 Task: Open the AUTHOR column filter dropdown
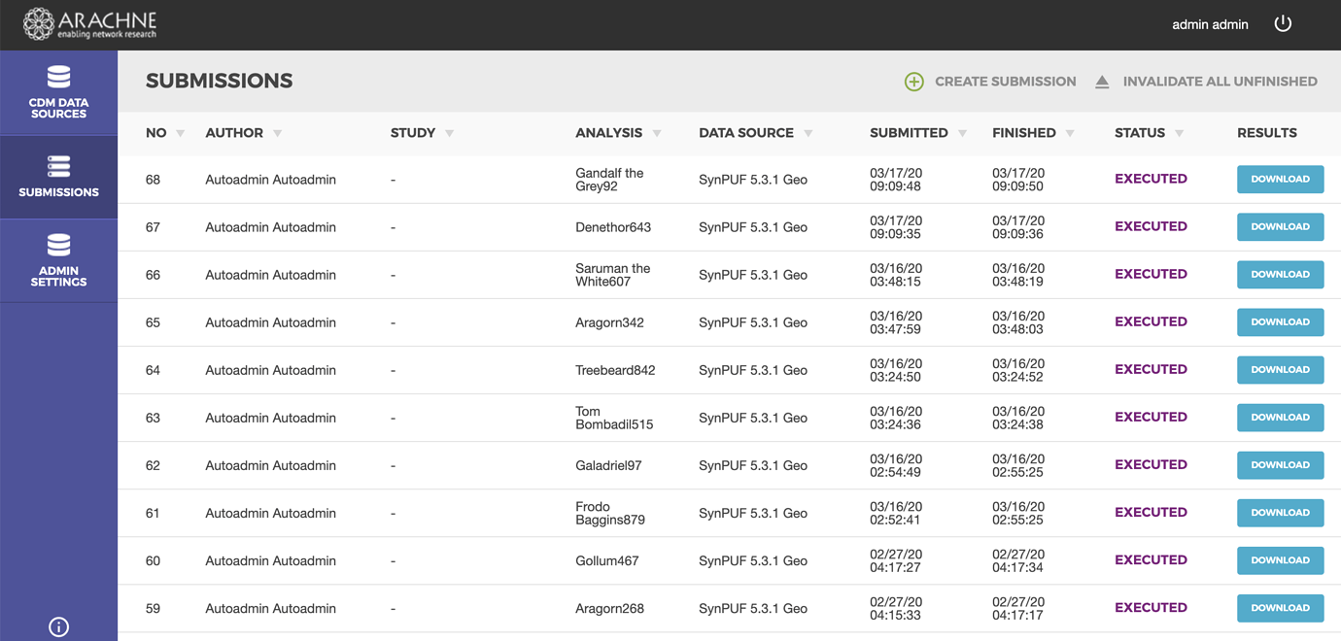pos(276,134)
